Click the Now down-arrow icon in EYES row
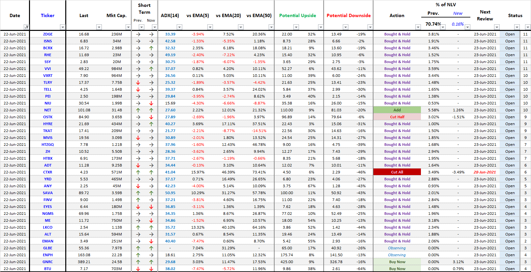This screenshot has height=272, width=531. pyautogui.click(x=151, y=207)
